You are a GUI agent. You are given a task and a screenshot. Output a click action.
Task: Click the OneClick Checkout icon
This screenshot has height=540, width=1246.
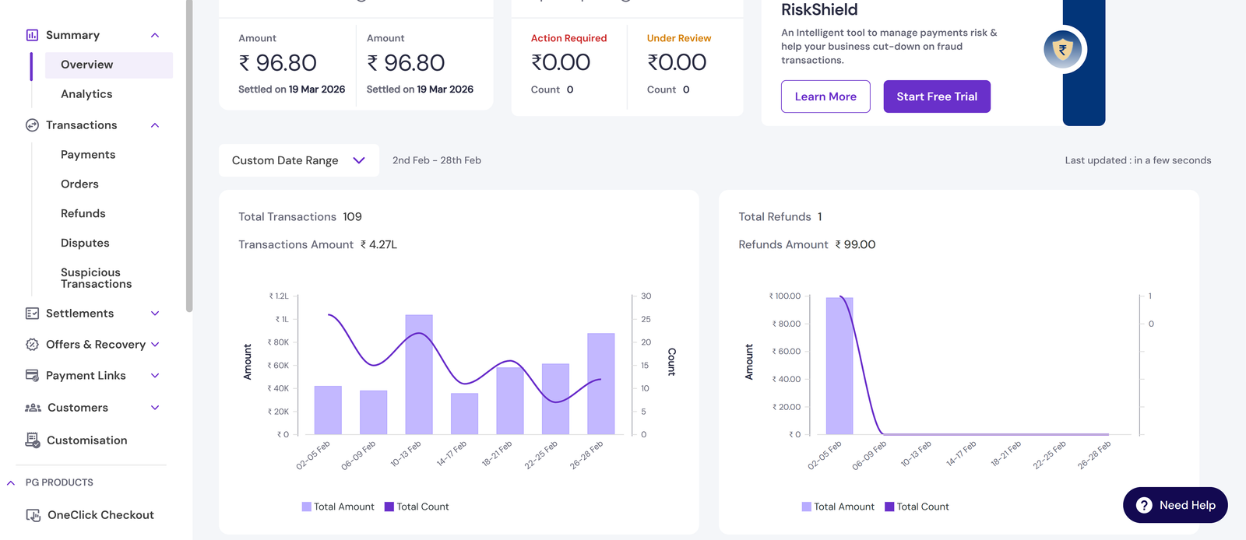point(33,515)
